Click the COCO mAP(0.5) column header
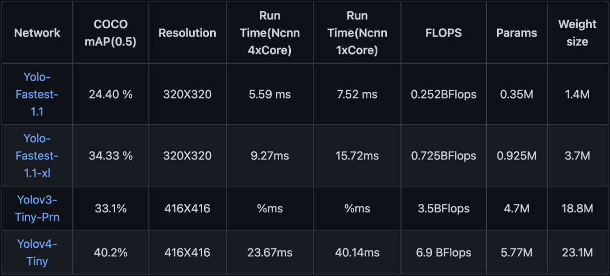Image resolution: width=610 pixels, height=276 pixels. (x=111, y=33)
